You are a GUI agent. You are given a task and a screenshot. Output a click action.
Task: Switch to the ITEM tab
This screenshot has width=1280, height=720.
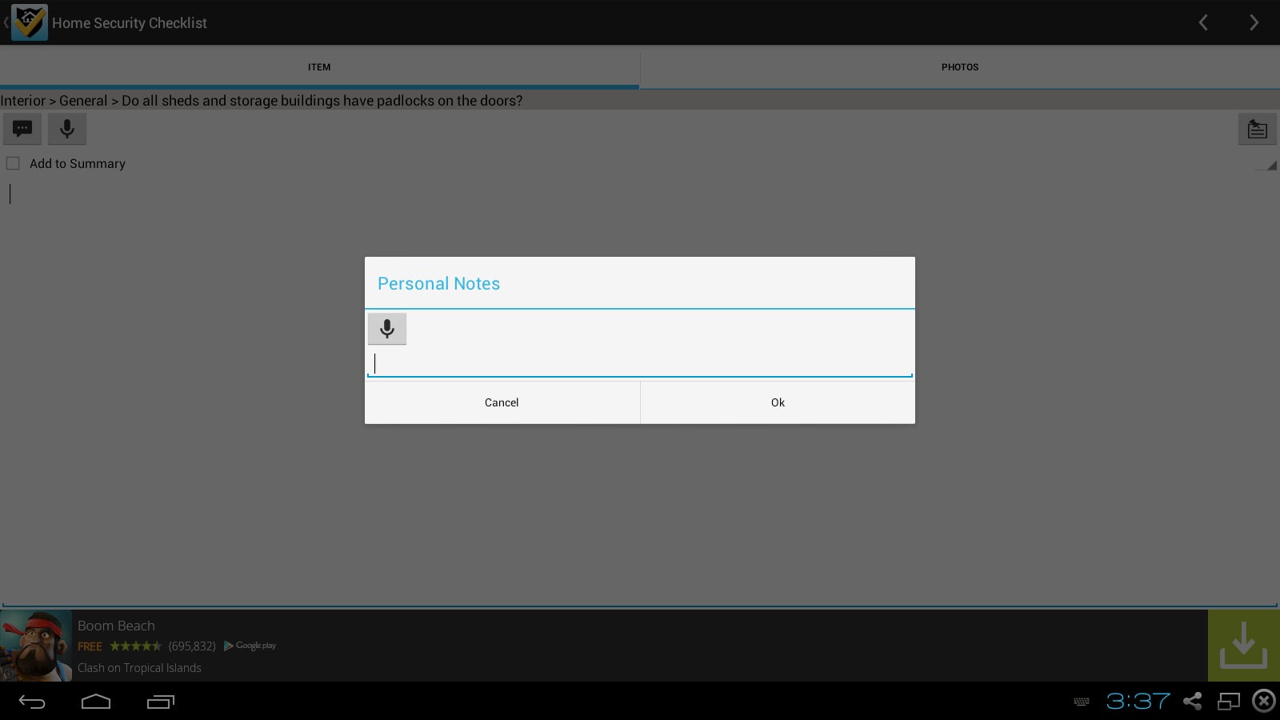coord(319,67)
